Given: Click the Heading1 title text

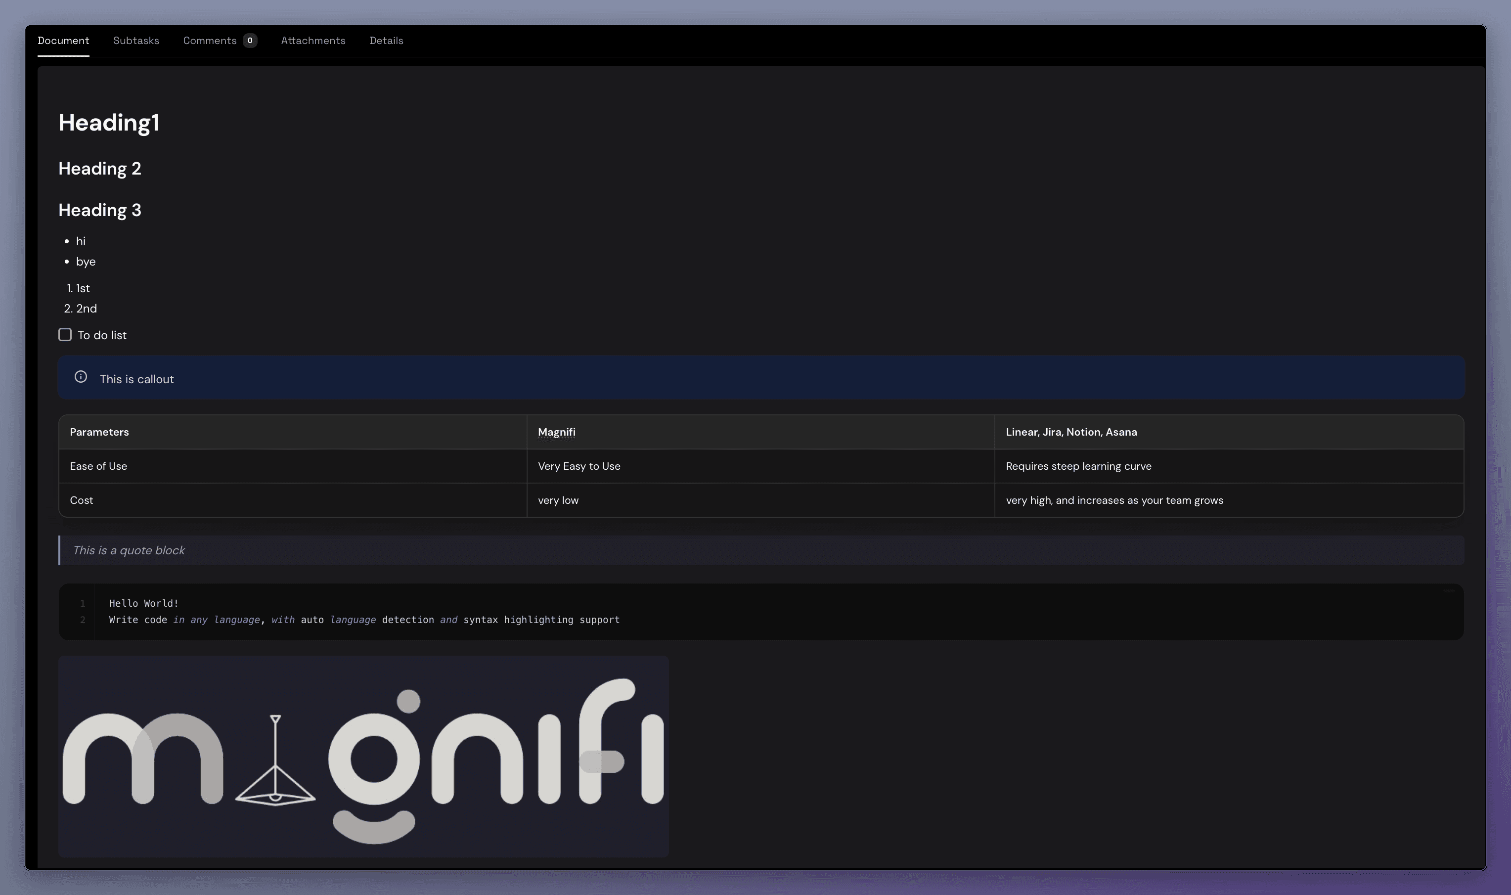Looking at the screenshot, I should point(109,123).
